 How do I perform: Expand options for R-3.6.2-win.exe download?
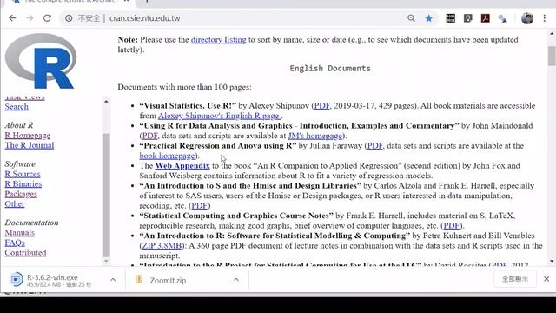(113, 280)
